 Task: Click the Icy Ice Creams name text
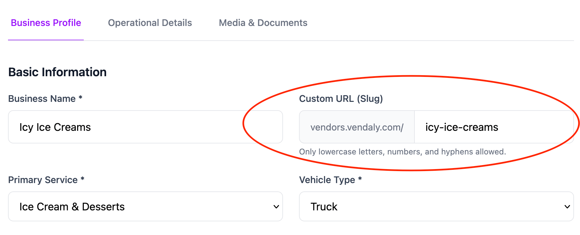[55, 127]
